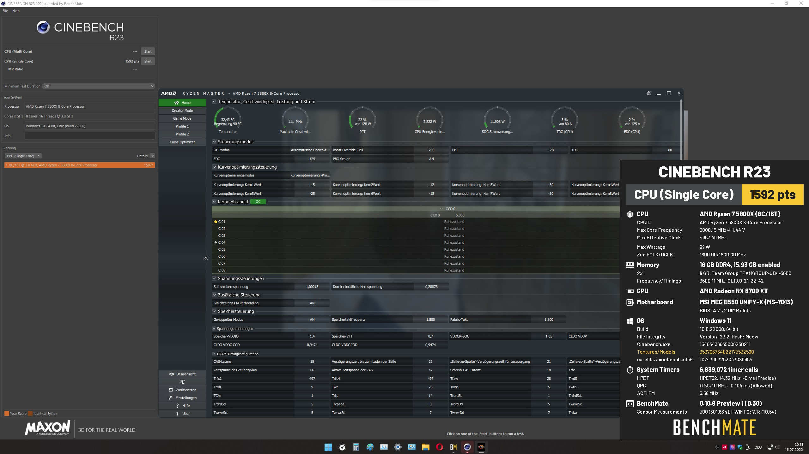The image size is (809, 454).
Task: Click the Info input field
Action: coord(90,136)
